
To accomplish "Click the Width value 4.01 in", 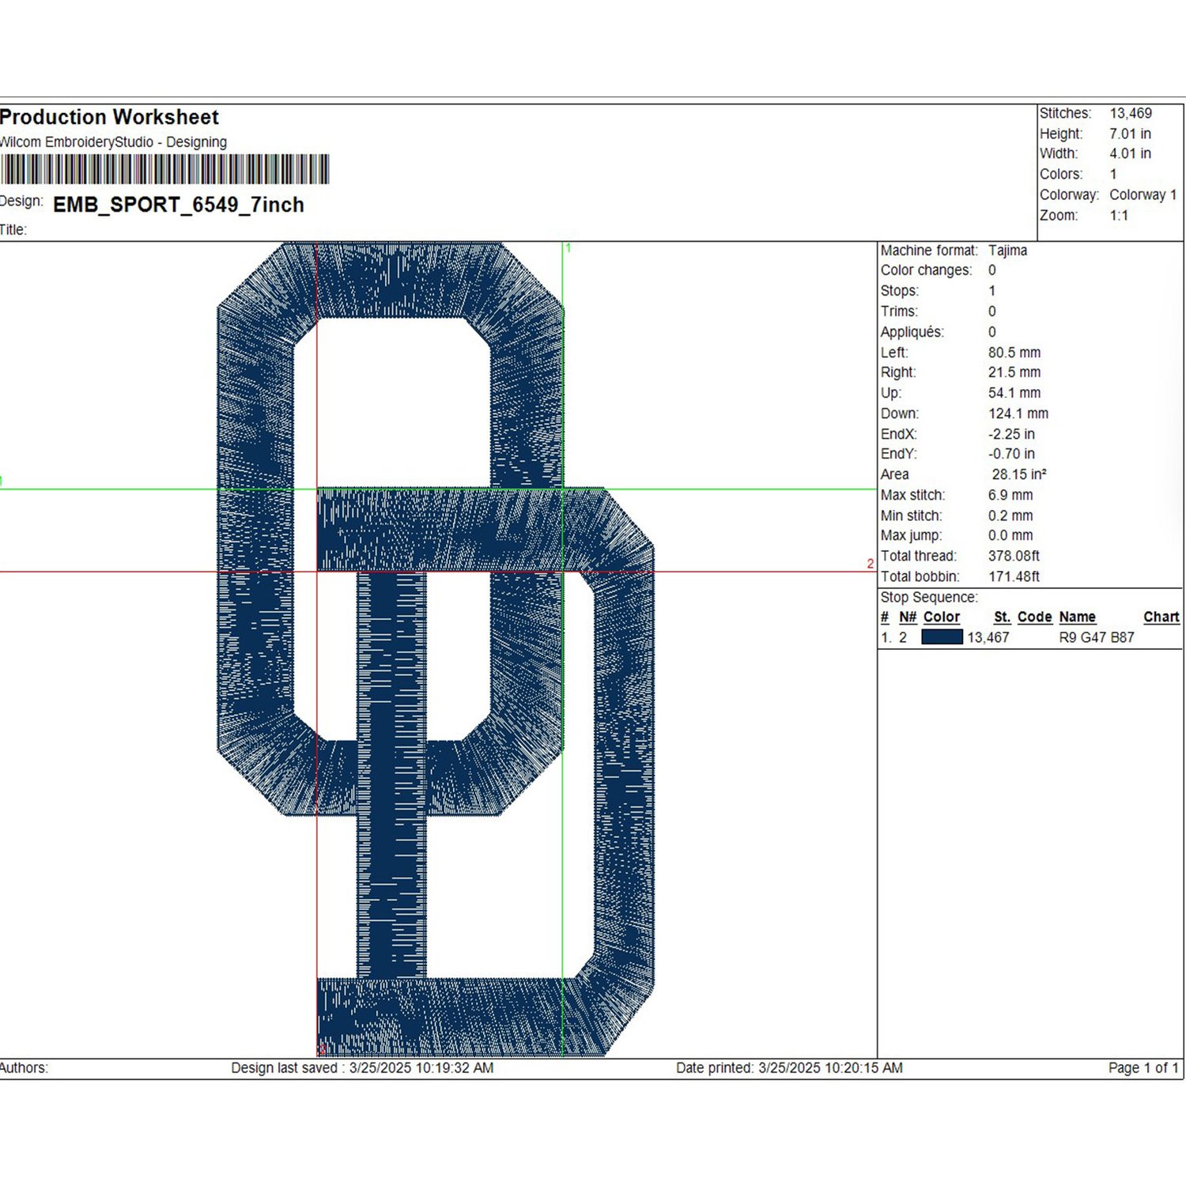I will [1130, 153].
